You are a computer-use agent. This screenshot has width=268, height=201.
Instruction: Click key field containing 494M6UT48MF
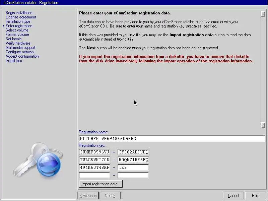(x=94, y=167)
